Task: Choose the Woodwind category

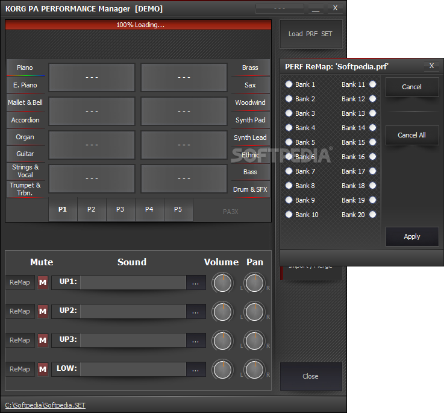Action: [251, 102]
